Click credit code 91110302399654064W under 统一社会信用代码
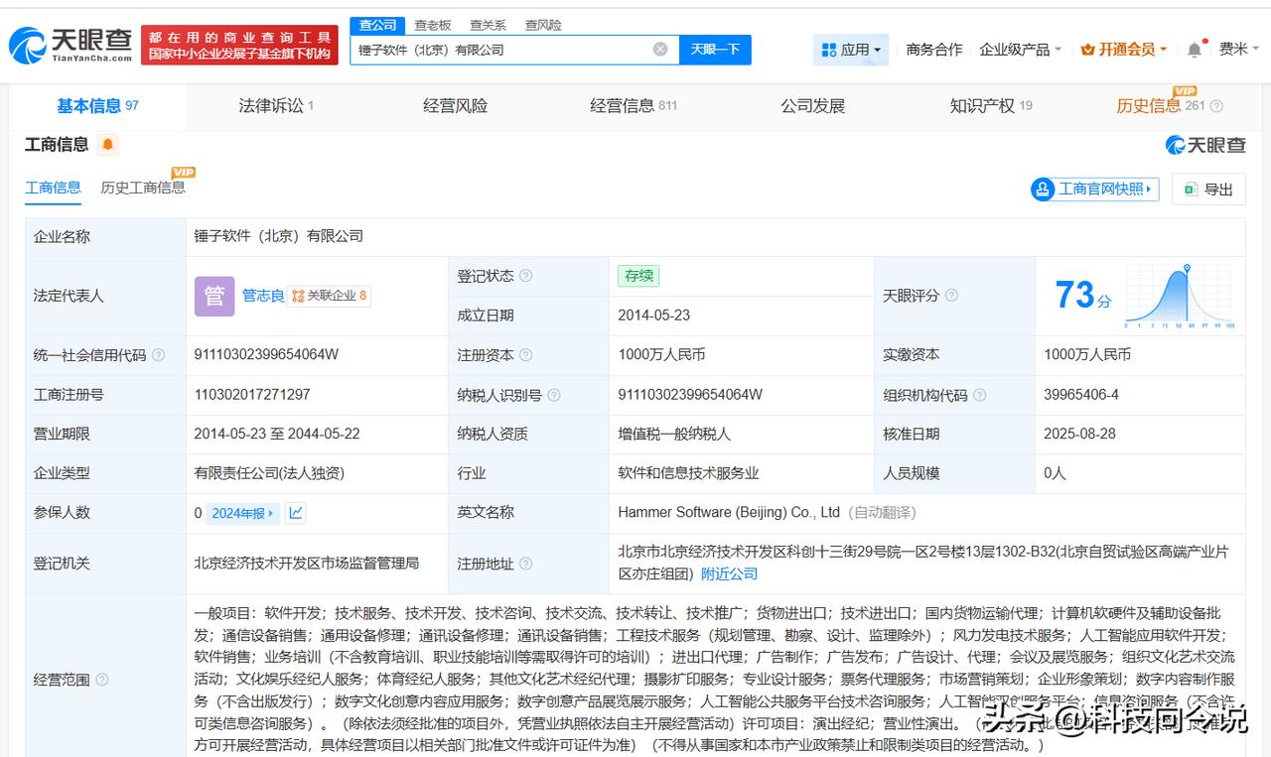The width and height of the screenshot is (1271, 757). pos(266,354)
